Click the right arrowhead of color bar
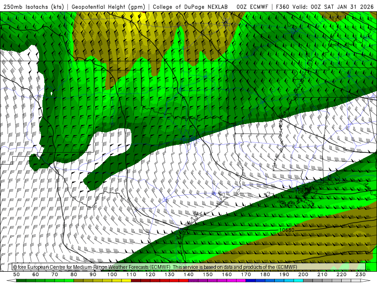Screen dimensions: 377x283 tap(366, 281)
